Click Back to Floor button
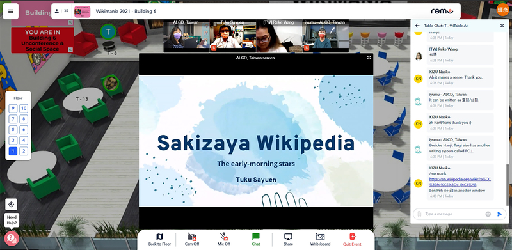The height and width of the screenshot is (250, 512). point(159,239)
